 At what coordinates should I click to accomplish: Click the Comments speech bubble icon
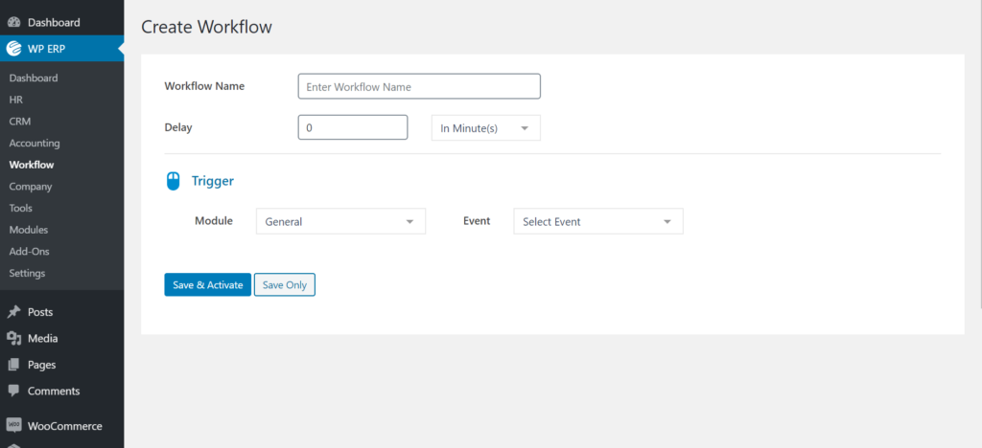point(13,391)
